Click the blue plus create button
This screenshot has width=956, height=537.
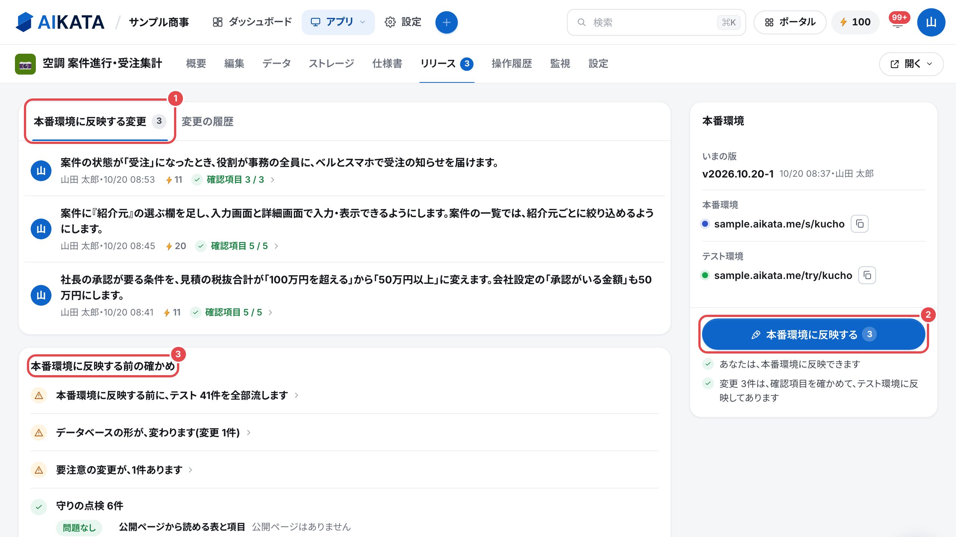click(x=446, y=22)
